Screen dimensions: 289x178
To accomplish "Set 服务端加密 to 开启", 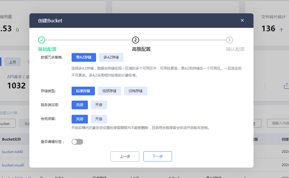I will (x=99, y=105).
